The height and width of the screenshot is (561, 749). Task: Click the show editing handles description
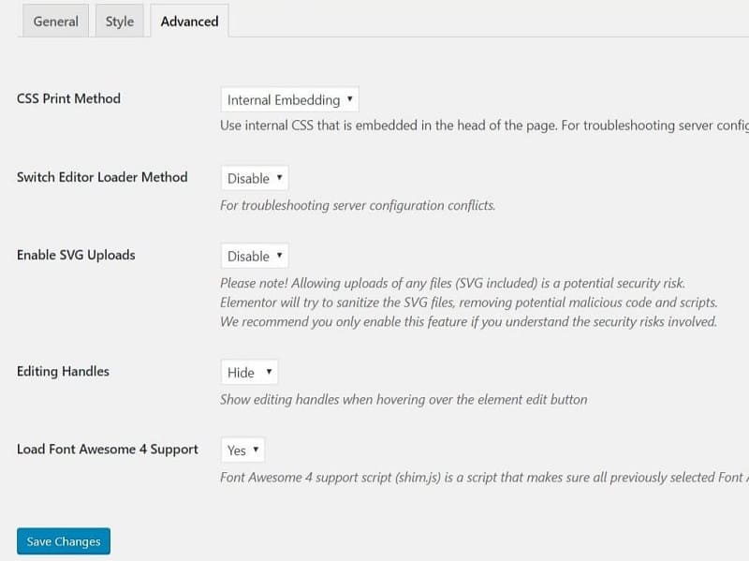tap(404, 399)
